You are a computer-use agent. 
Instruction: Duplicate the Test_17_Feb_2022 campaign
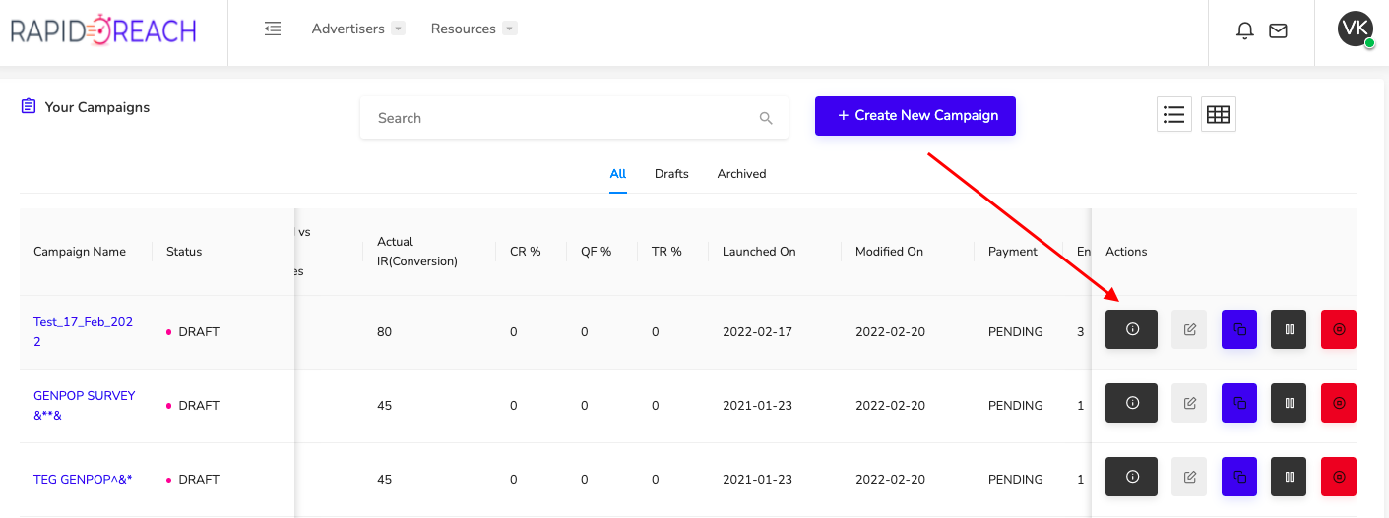click(1239, 329)
